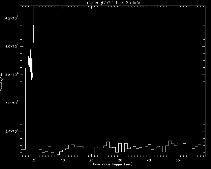
Task: Click the x-axis tick label 10
Action: point(63,160)
